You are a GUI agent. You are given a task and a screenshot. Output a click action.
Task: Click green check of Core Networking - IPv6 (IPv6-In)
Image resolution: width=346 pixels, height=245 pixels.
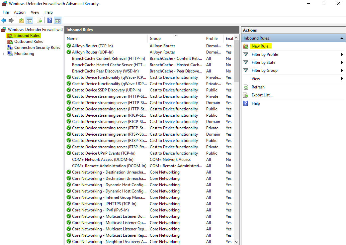(x=69, y=210)
